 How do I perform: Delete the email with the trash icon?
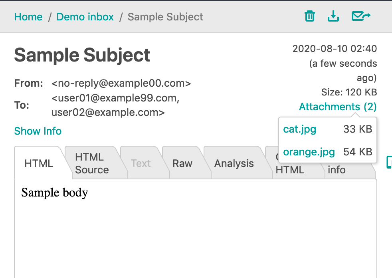[310, 16]
